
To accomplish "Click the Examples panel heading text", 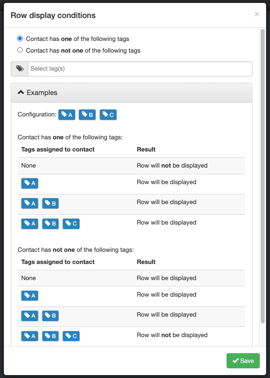I will coord(42,93).
